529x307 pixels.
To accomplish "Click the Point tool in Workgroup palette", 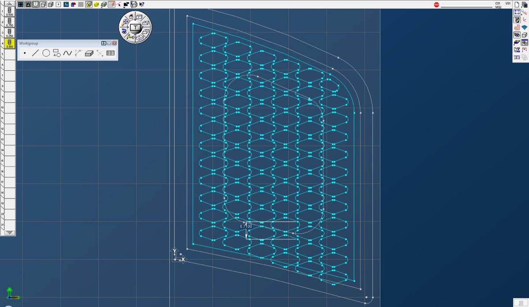I will pos(25,53).
